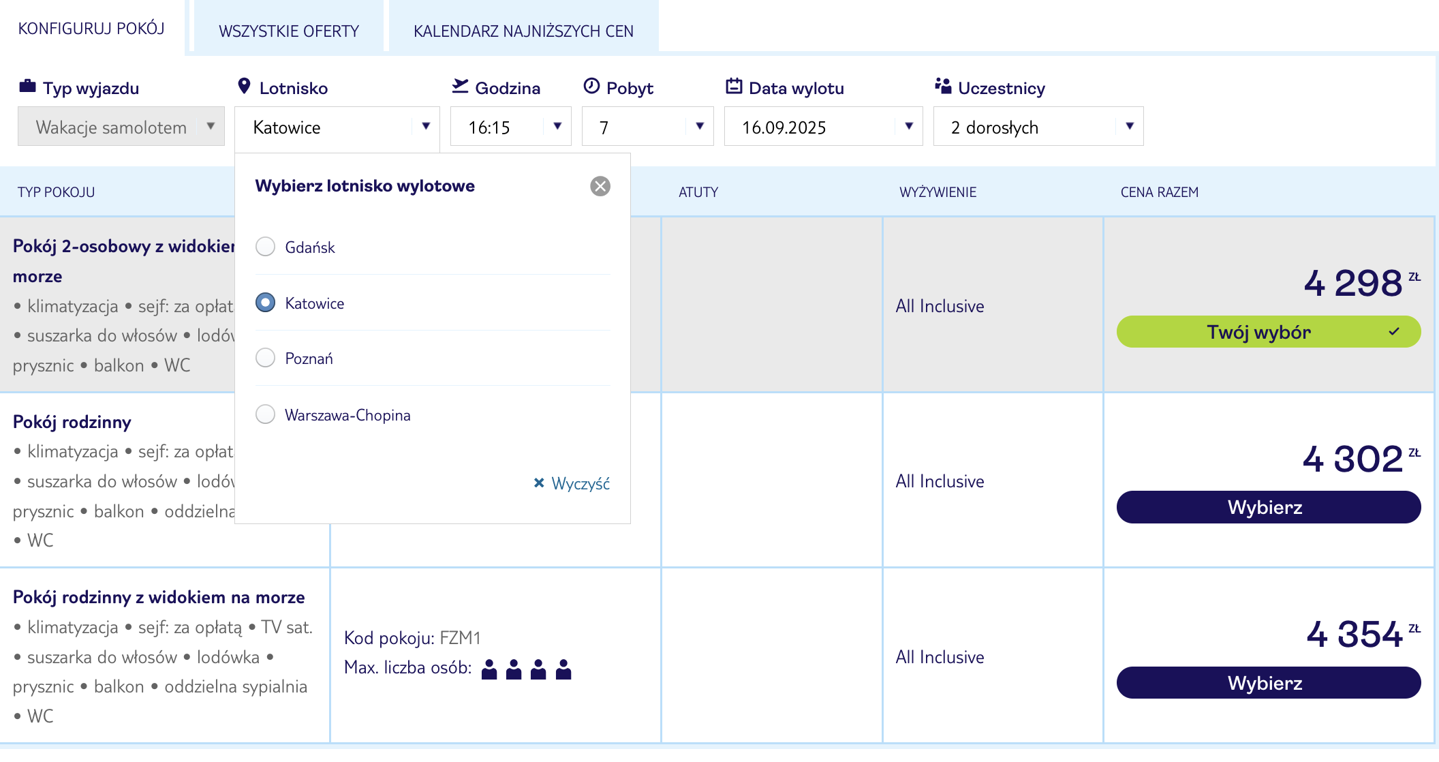
Task: Click the checkmark on Twój wybór button
Action: click(1394, 331)
